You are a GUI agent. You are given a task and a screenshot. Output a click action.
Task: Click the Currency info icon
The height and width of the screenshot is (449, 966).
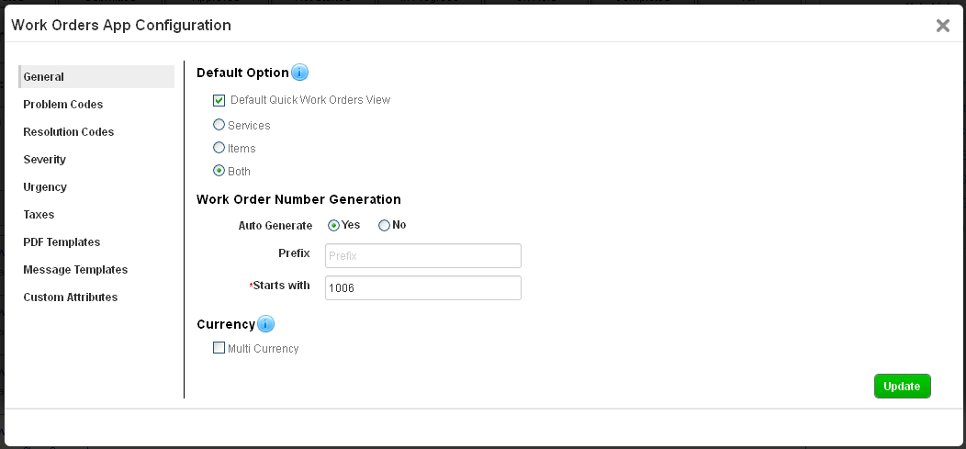click(x=265, y=324)
